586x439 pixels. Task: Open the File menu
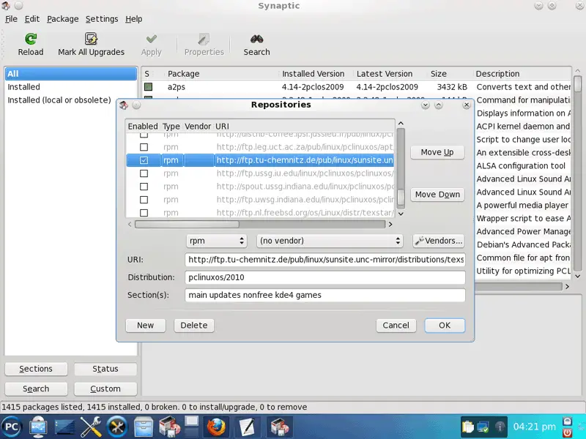[11, 19]
